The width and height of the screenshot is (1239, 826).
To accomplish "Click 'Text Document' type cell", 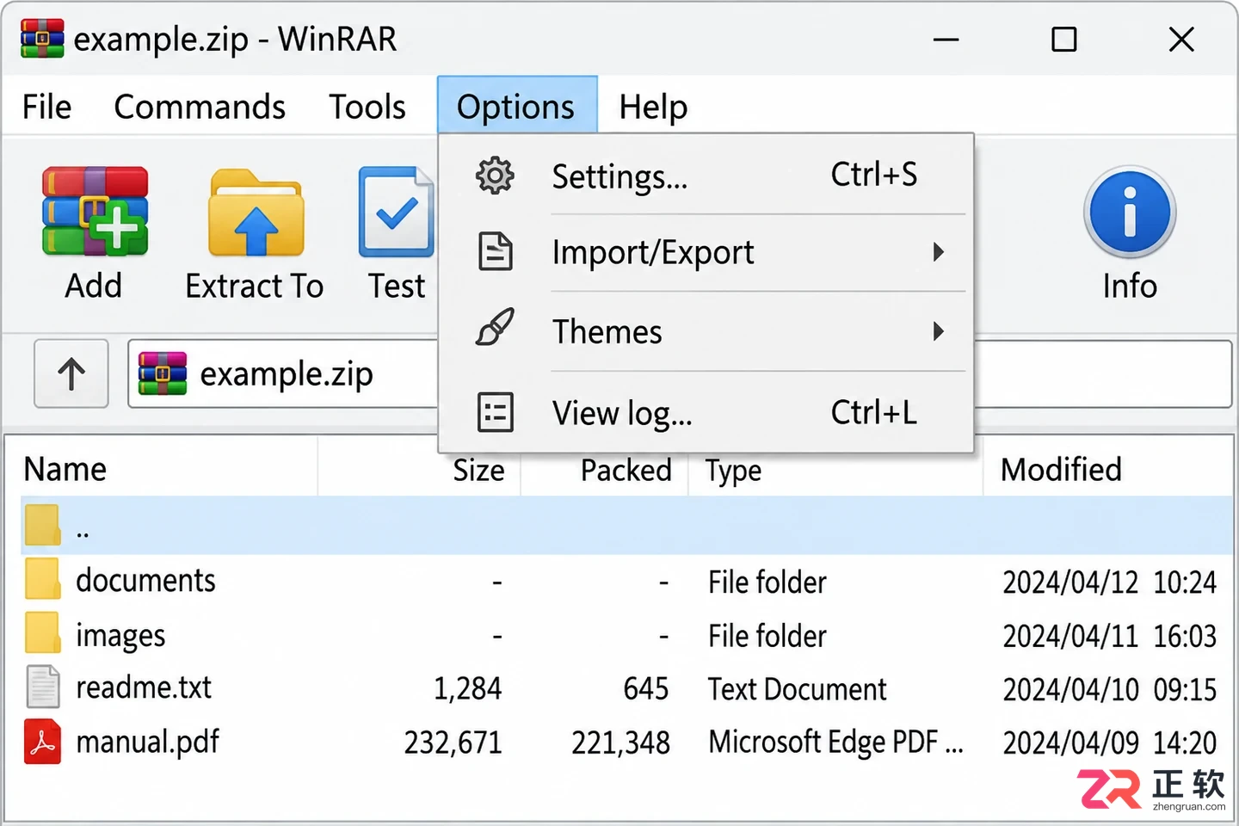I will (x=797, y=689).
